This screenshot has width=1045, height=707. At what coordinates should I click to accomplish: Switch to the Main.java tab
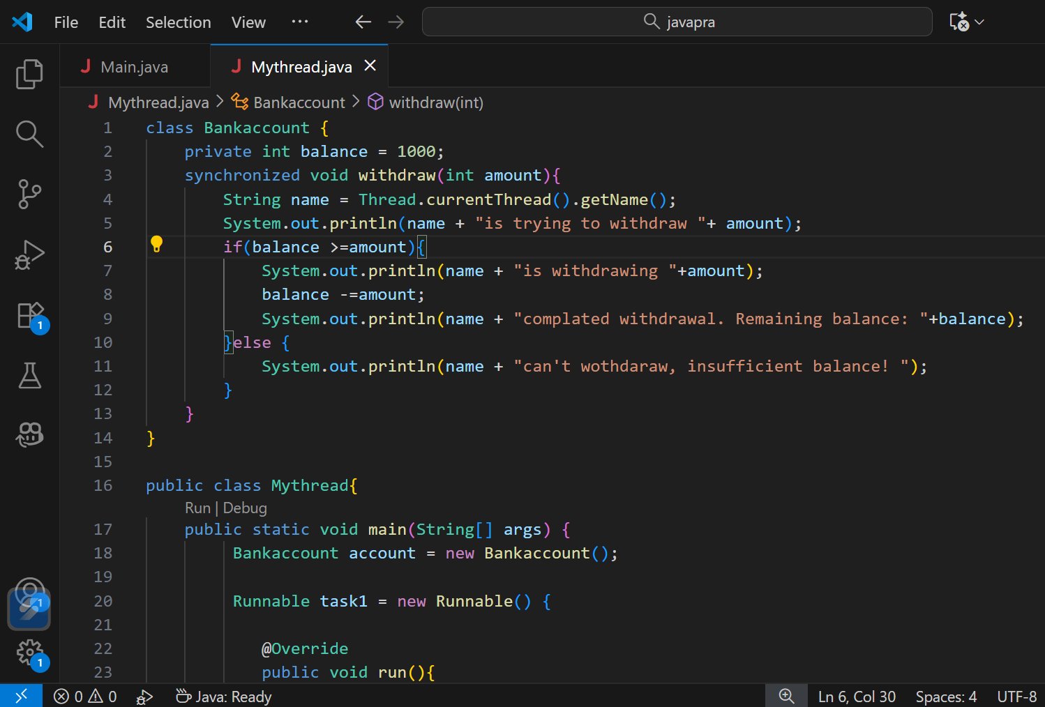tap(134, 67)
